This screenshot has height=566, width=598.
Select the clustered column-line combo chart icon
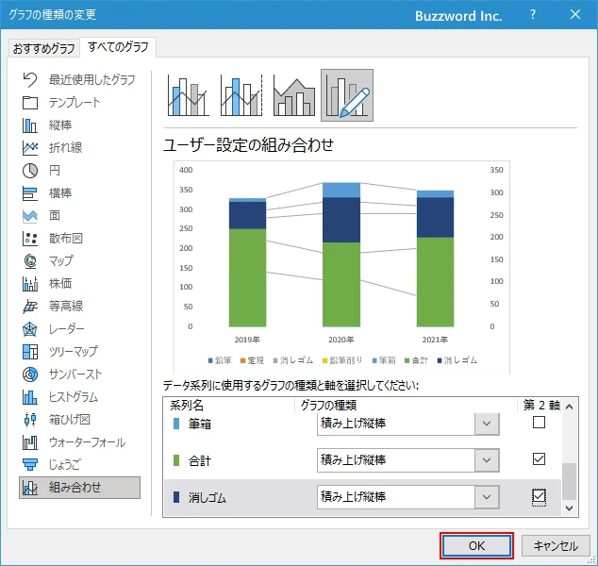(x=189, y=94)
